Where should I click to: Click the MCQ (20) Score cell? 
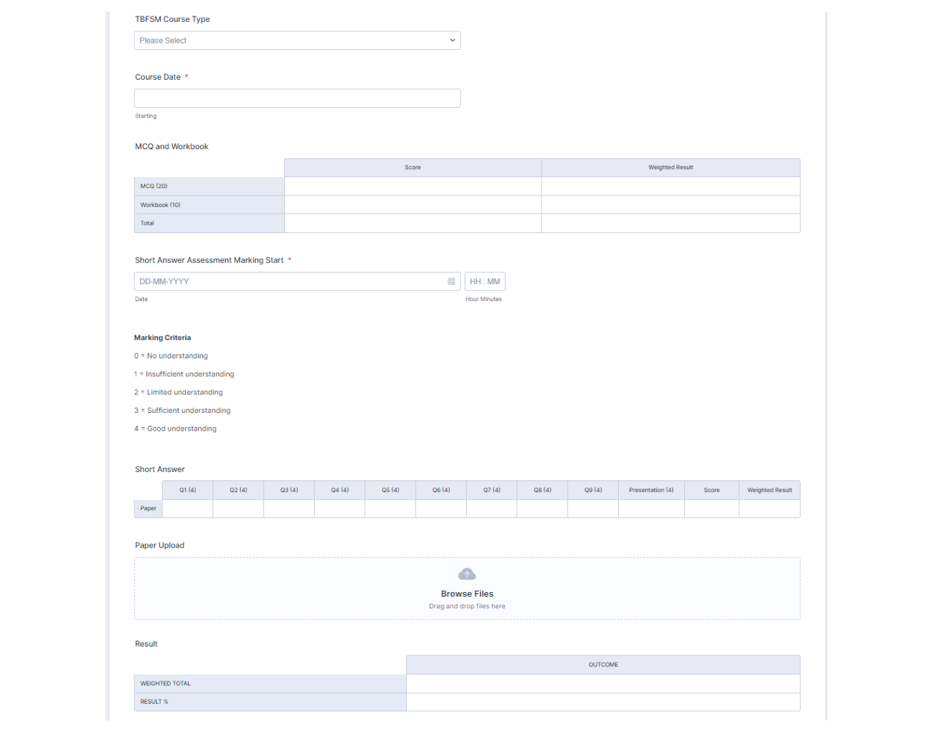tap(413, 186)
